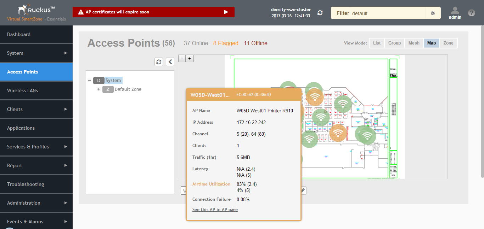Refresh the cluster data icon in header
484x229 pixels.
(320, 13)
